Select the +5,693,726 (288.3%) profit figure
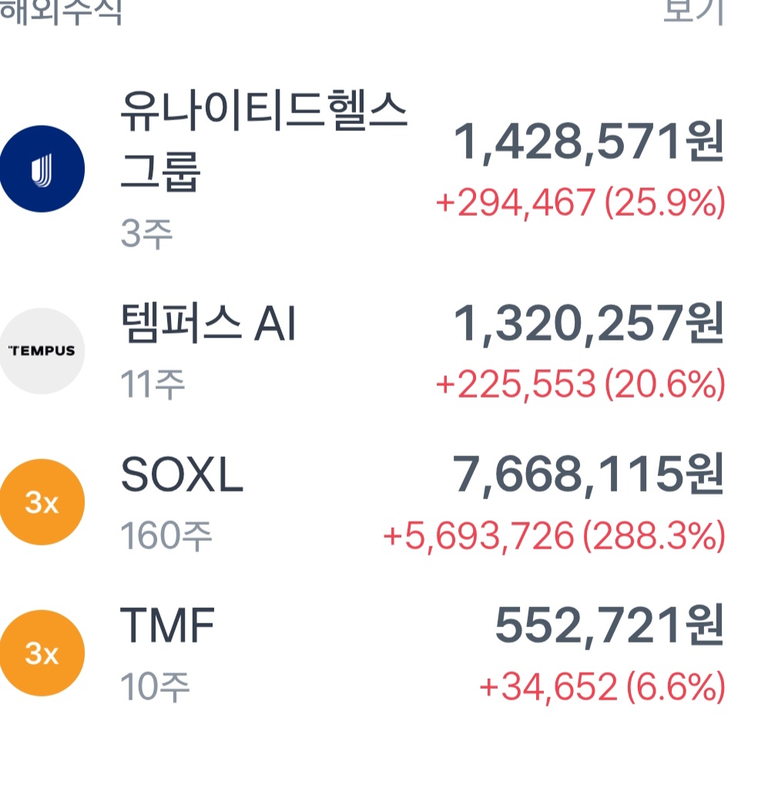The image size is (778, 812). point(554,535)
